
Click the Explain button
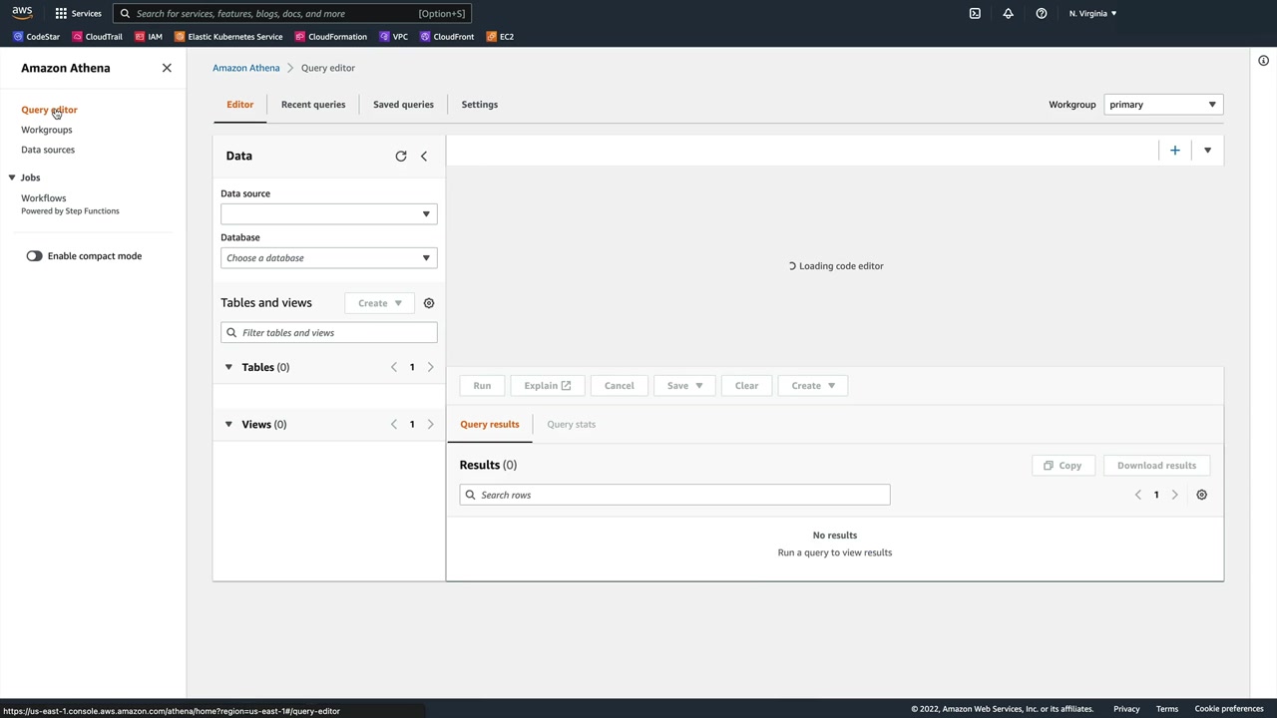[548, 386]
